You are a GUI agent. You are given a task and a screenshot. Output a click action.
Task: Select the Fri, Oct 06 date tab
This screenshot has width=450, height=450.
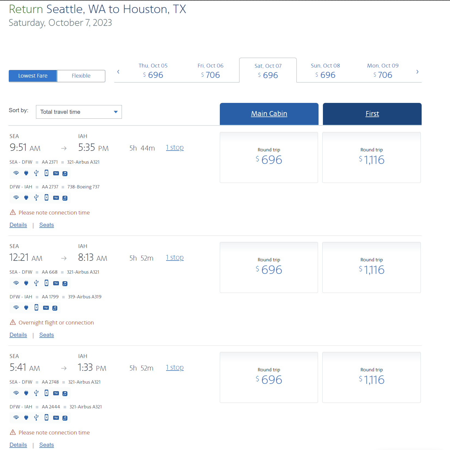[x=210, y=71]
